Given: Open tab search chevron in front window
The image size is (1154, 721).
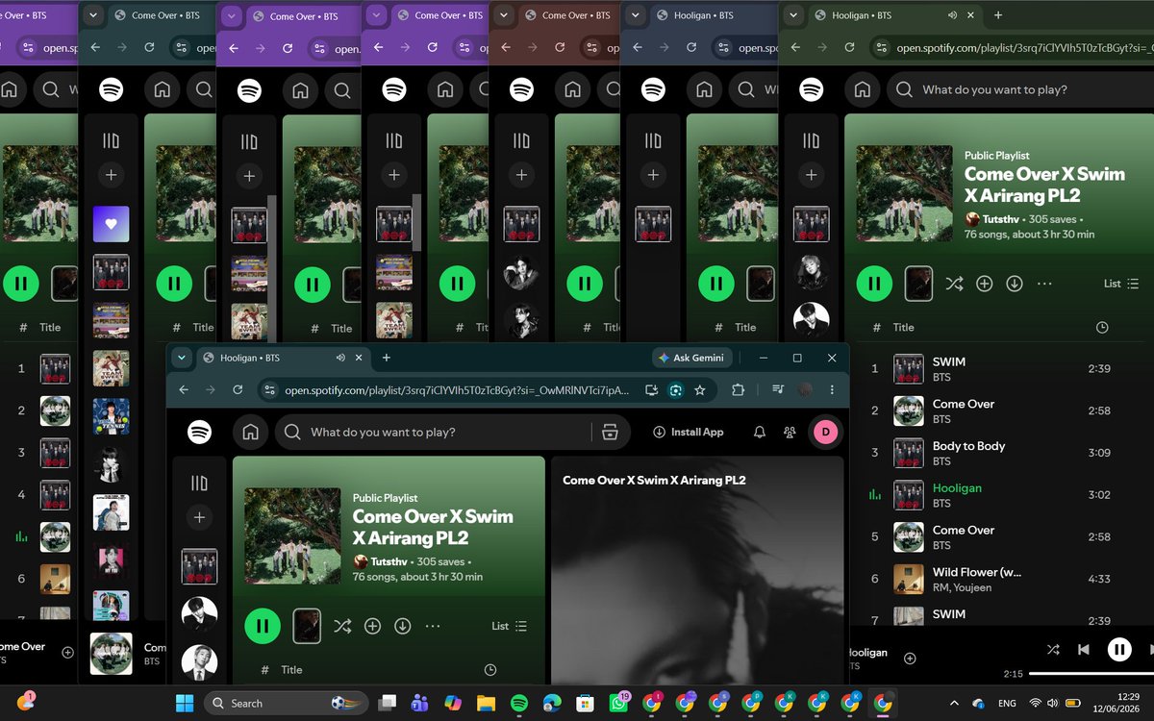Looking at the screenshot, I should [x=182, y=358].
